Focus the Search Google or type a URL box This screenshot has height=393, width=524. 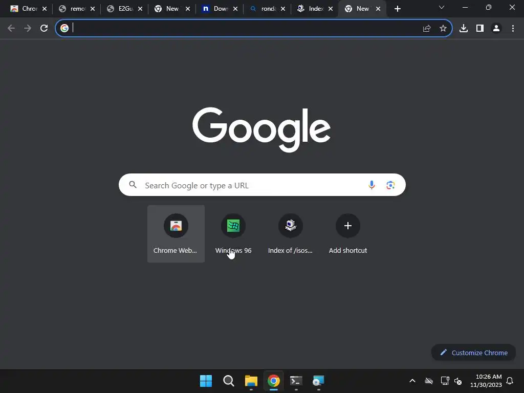click(262, 185)
